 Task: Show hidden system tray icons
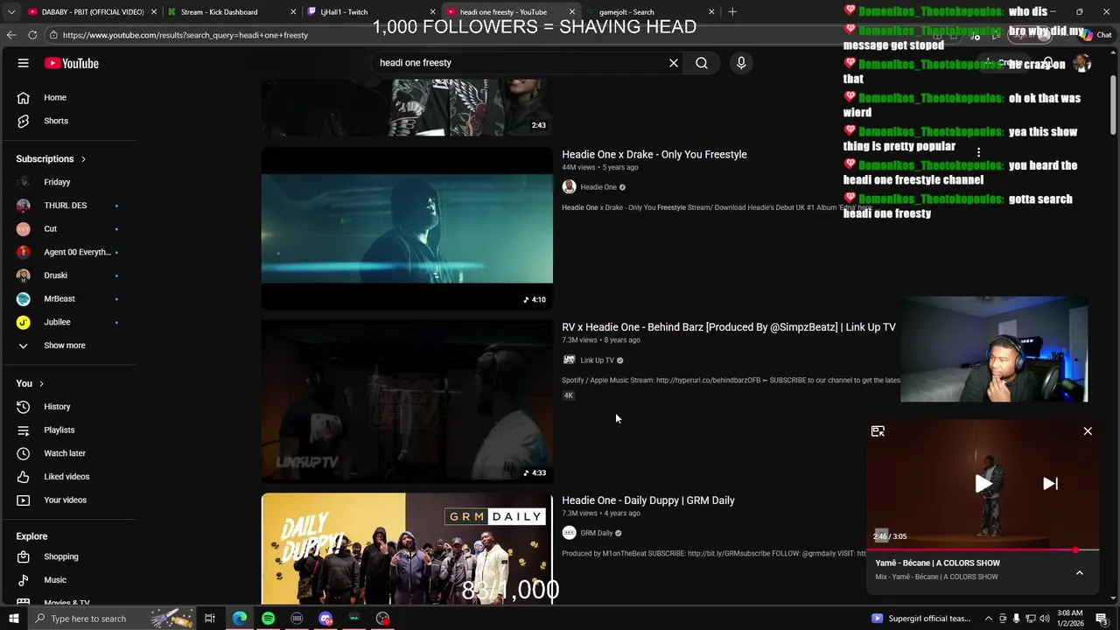click(987, 619)
